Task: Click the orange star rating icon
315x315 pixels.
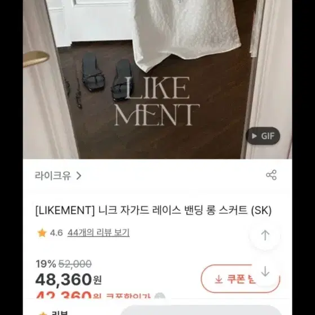Action: coord(42,233)
